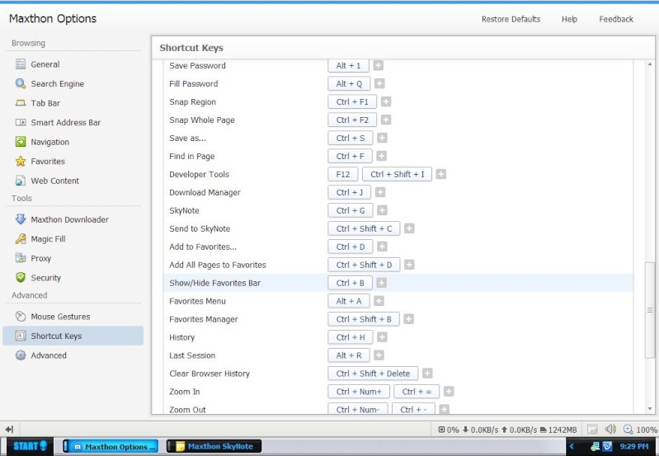Switch to Maxthon Options taskbar window
Viewport: 659px width, 456px height.
[x=111, y=446]
